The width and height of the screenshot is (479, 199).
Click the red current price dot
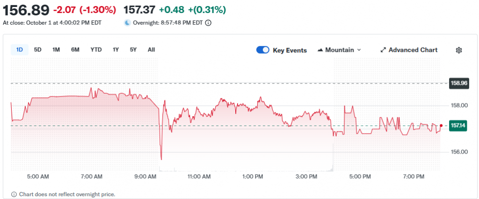coord(441,125)
